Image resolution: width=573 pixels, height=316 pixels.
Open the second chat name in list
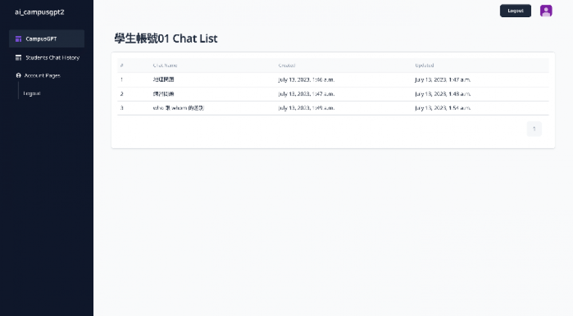tap(162, 94)
